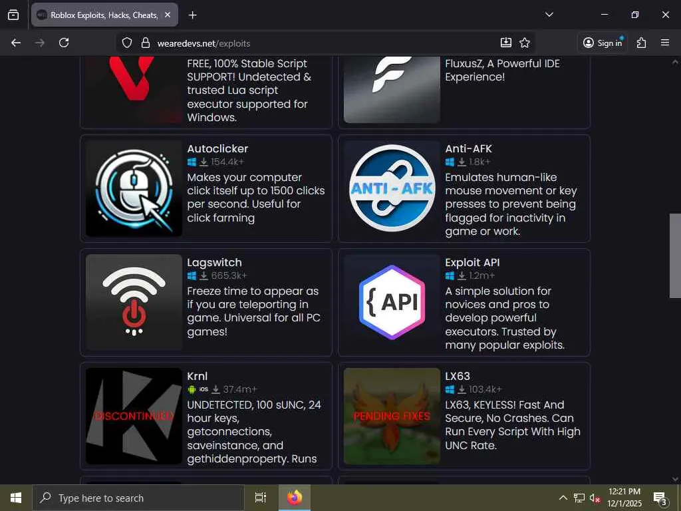This screenshot has height=511, width=681.
Task: Show hidden system tray icons
Action: tap(563, 498)
